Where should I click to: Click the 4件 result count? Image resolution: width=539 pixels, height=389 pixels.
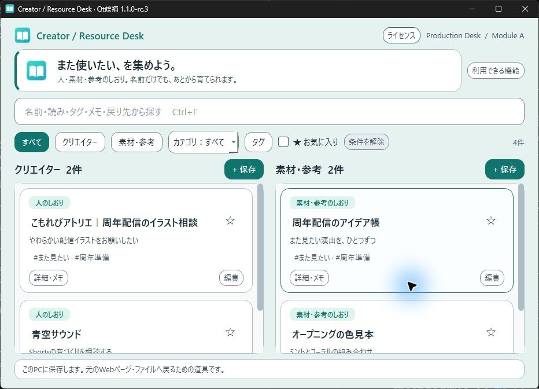[518, 142]
